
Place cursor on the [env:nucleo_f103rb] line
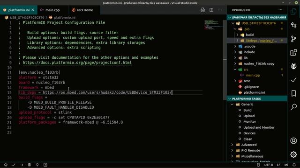39,72
